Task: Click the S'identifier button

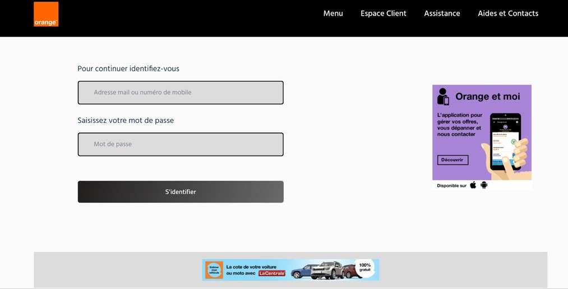Action: 181,192
